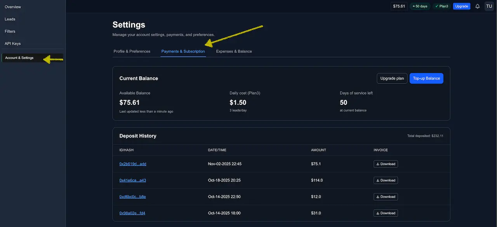Download invoice for the Oct-14-2025 22:50 deposit

(386, 196)
